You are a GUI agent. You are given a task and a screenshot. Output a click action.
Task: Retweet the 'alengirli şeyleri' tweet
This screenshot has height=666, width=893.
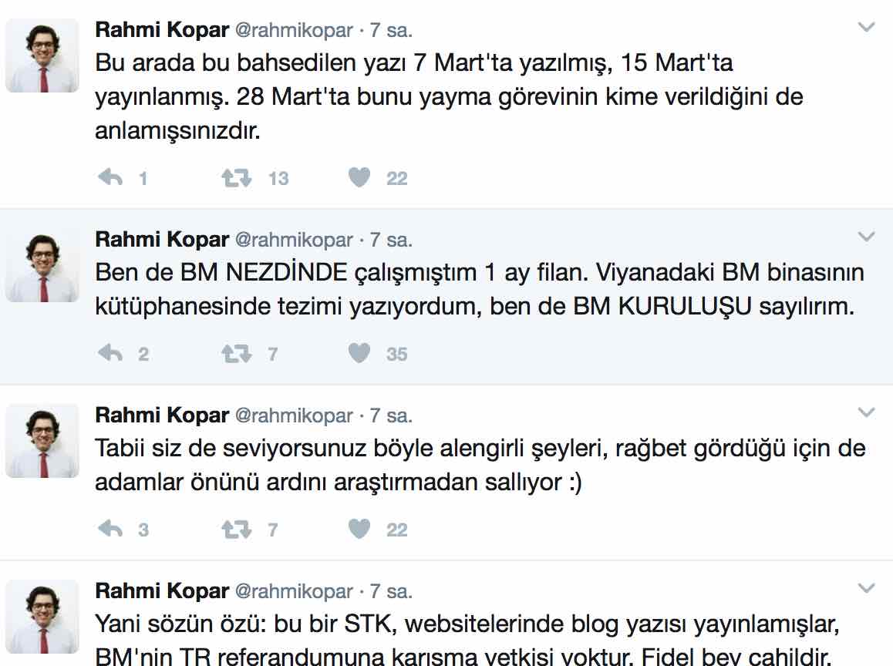click(x=236, y=530)
